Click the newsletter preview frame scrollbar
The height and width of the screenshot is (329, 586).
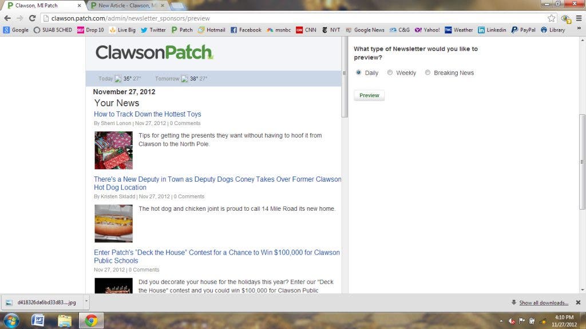[x=345, y=77]
